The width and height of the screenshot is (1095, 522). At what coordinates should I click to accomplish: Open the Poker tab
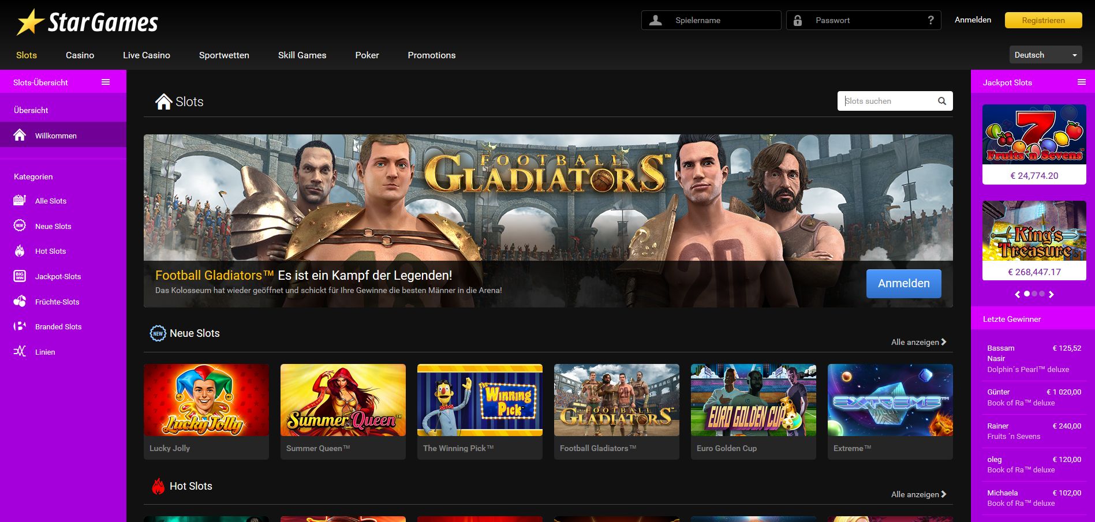click(367, 55)
